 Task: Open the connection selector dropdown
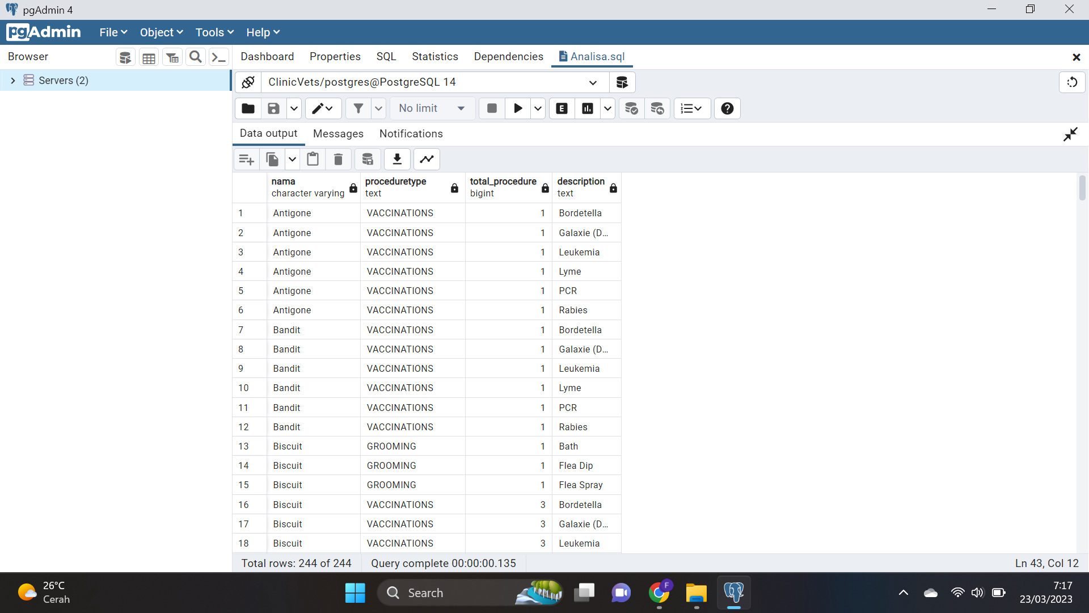[593, 82]
